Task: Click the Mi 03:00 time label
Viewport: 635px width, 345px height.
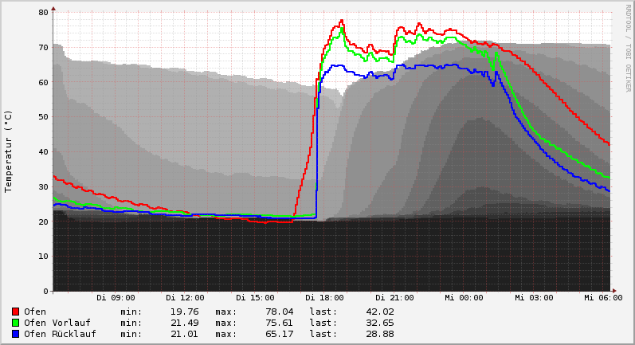Action: pos(533,298)
